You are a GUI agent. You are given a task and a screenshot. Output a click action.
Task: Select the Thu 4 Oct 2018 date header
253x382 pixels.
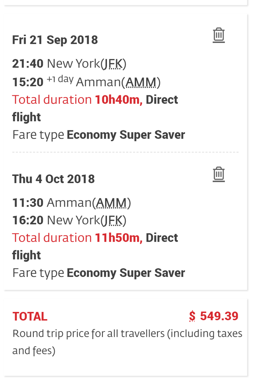53,178
